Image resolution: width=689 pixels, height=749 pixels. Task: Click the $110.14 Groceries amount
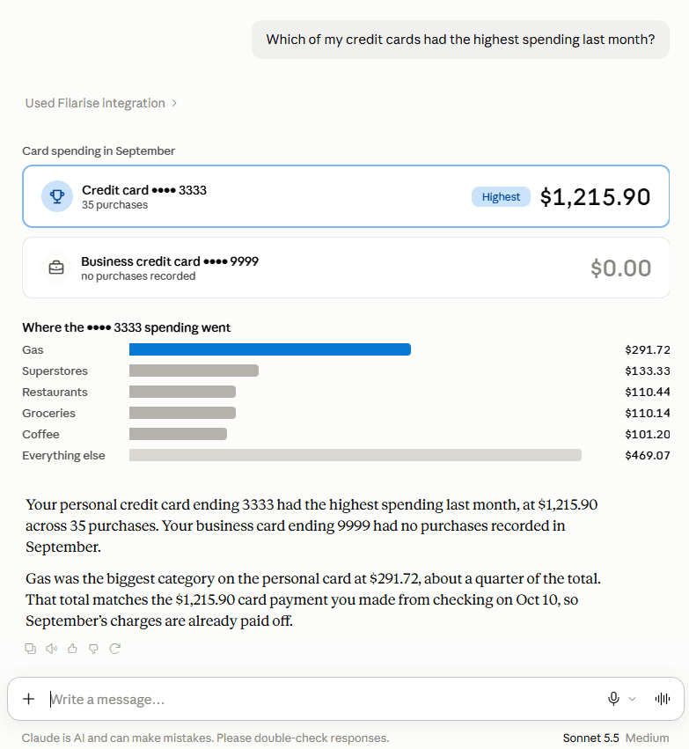point(648,413)
